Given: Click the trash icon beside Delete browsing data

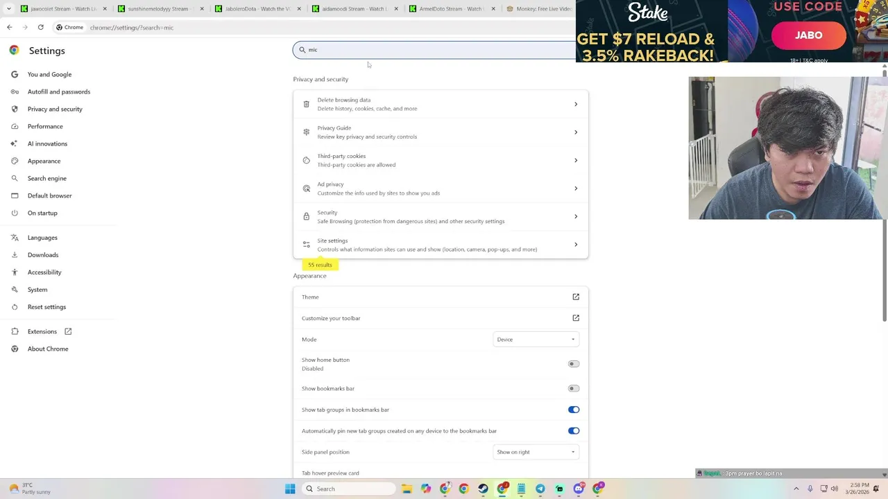Looking at the screenshot, I should (306, 104).
